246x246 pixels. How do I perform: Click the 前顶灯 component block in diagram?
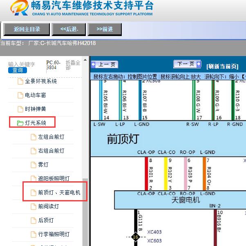coord(168,139)
